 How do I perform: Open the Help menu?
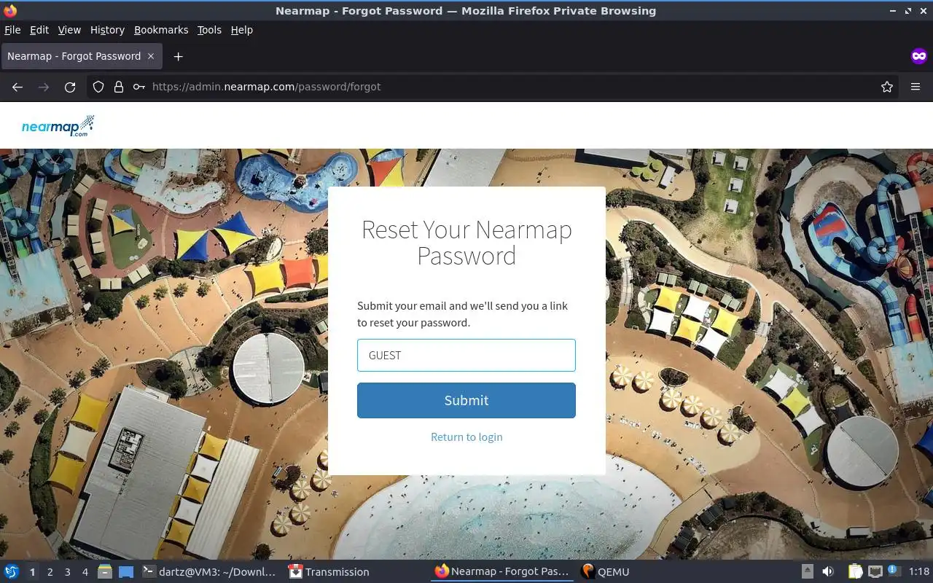(242, 30)
